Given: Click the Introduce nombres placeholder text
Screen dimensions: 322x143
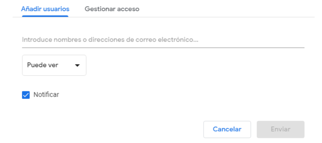Looking at the screenshot, I should [110, 40].
